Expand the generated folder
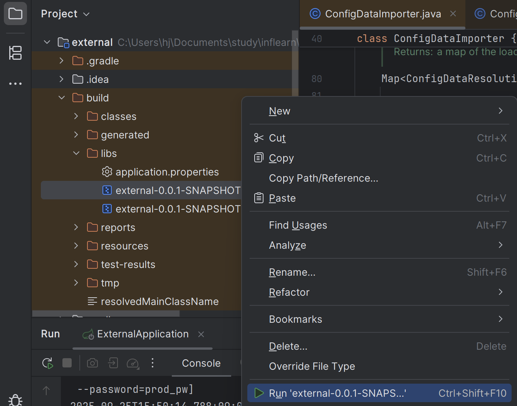 76,135
